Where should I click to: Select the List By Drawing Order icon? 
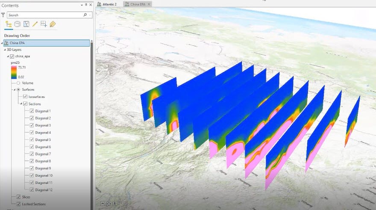[9, 24]
